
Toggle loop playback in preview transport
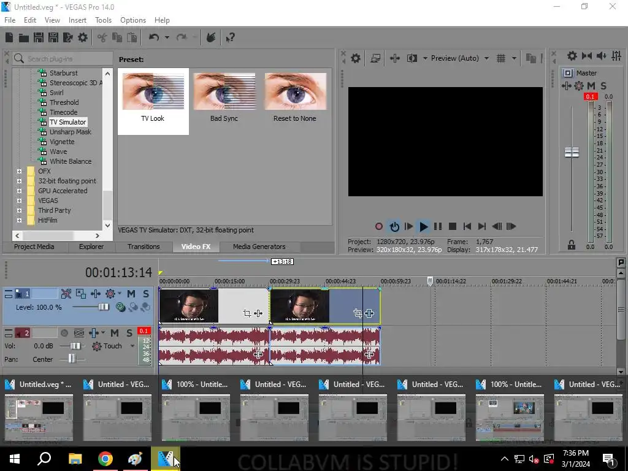[x=394, y=227]
